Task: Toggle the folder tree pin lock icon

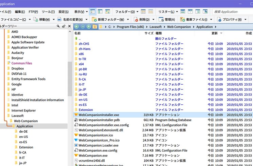Action: coord(64,26)
